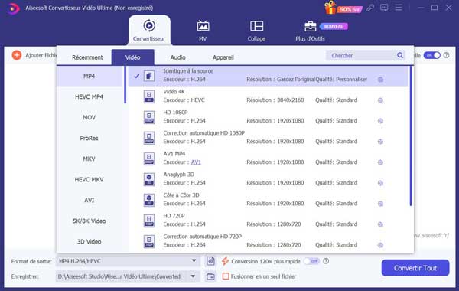Click the search magnifier icon

[x=400, y=55]
